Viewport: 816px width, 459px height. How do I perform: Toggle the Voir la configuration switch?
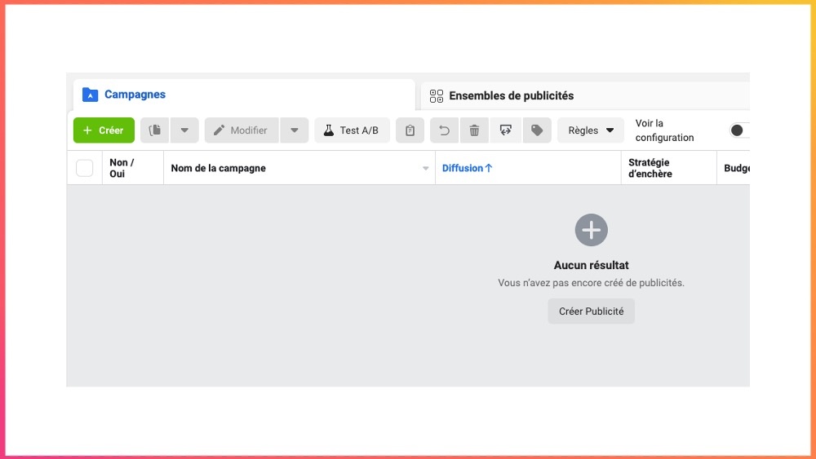pos(740,130)
